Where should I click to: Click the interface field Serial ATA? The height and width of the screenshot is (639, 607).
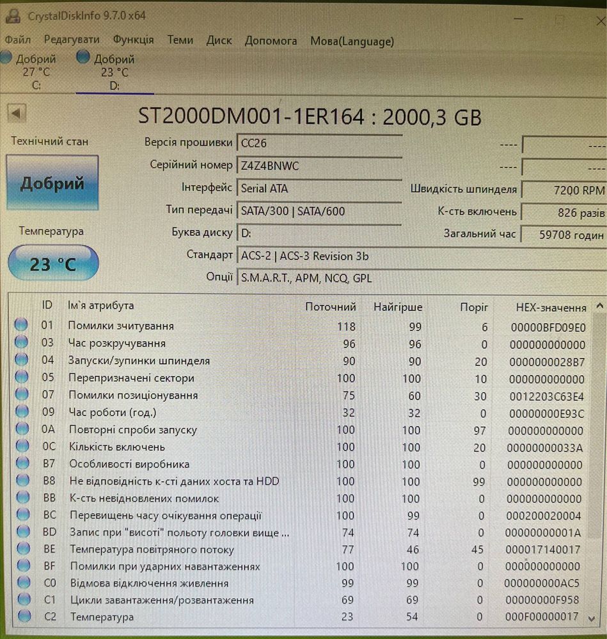pyautogui.click(x=319, y=189)
